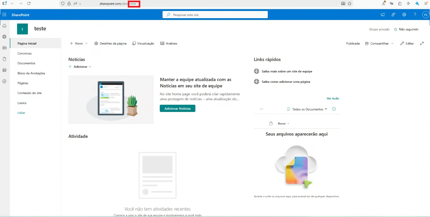Expand the Novo dropdown menu
The height and width of the screenshot is (217, 430).
pos(79,44)
